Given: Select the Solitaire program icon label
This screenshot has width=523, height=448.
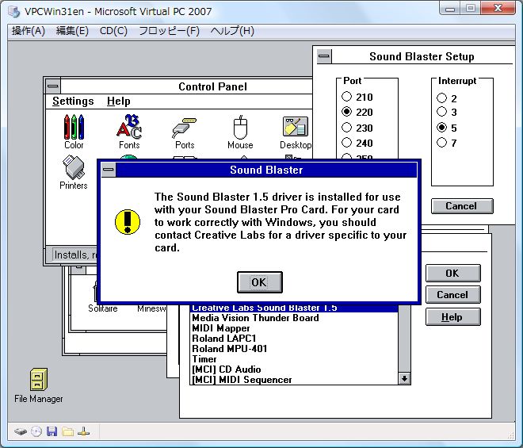Looking at the screenshot, I should [103, 308].
